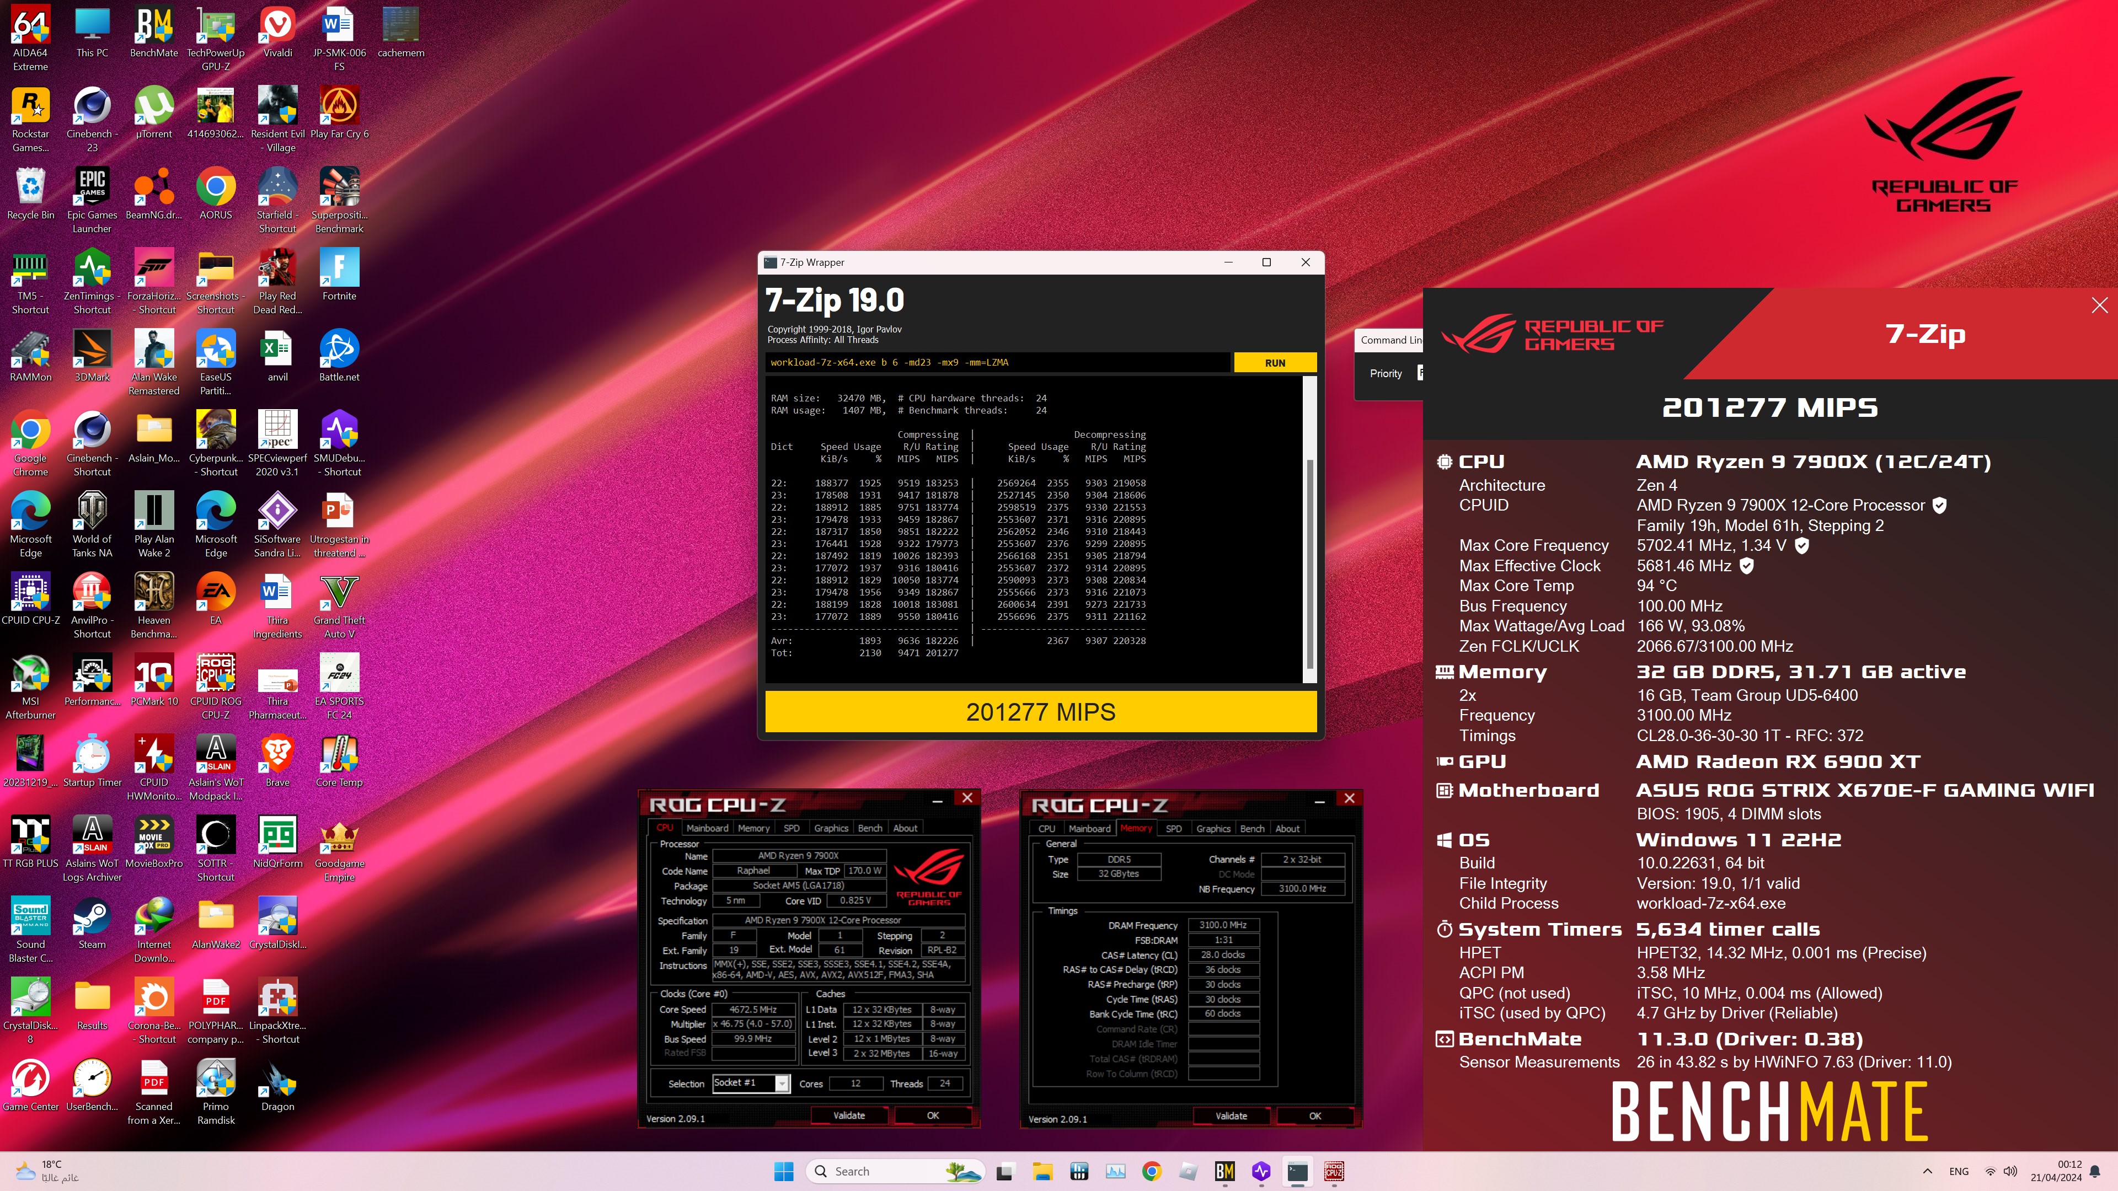This screenshot has width=2118, height=1191.
Task: Open File Explorer from the taskbar
Action: pyautogui.click(x=1042, y=1171)
